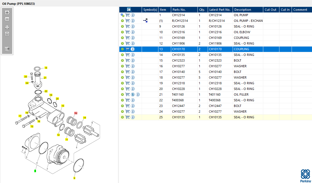
Task: Sort by Description column header
Action: point(243,10)
